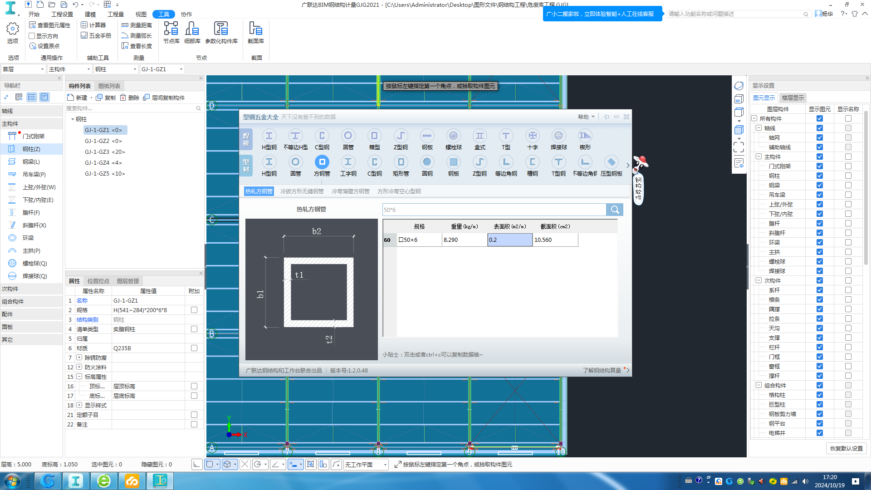
Task: Open the 截面库 section library
Action: 255,33
